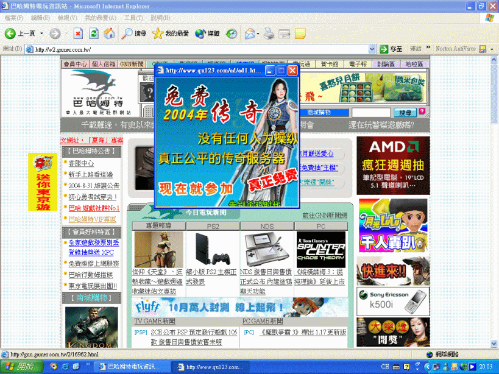The image size is (499, 374).
Task: Click the Sony Ericsson k500i ad
Action: pos(393,302)
